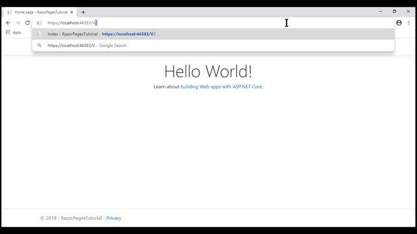This screenshot has width=417, height=234.
Task: Click the Apps bookmark label
Action: 17,32
